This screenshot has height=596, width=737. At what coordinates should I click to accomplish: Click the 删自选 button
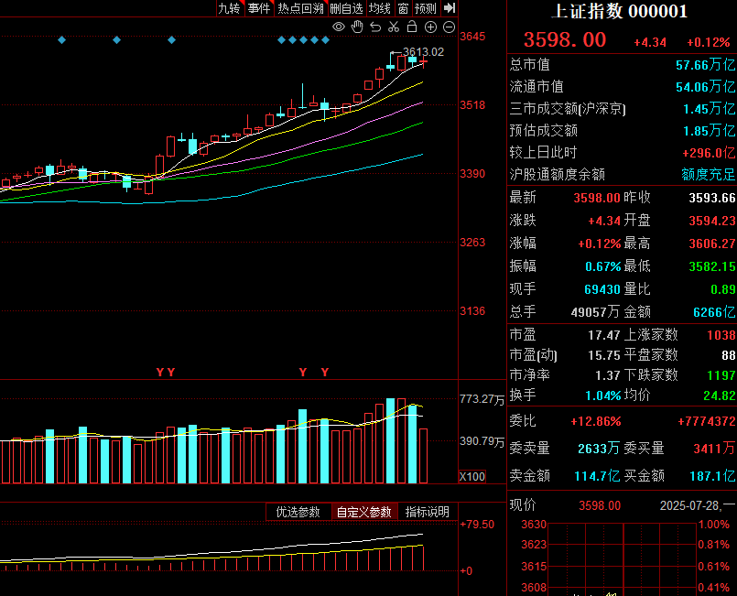[x=347, y=8]
